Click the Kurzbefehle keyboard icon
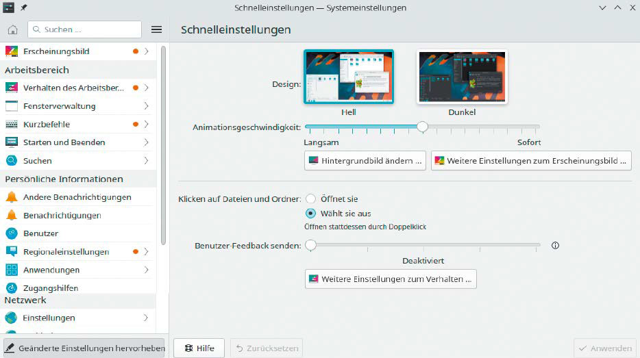The height and width of the screenshot is (358, 640). (12, 125)
